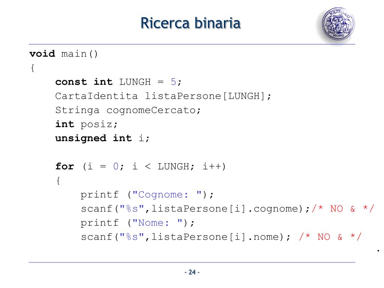Click the int posiz declaration
This screenshot has height=288, width=384.
(x=87, y=124)
